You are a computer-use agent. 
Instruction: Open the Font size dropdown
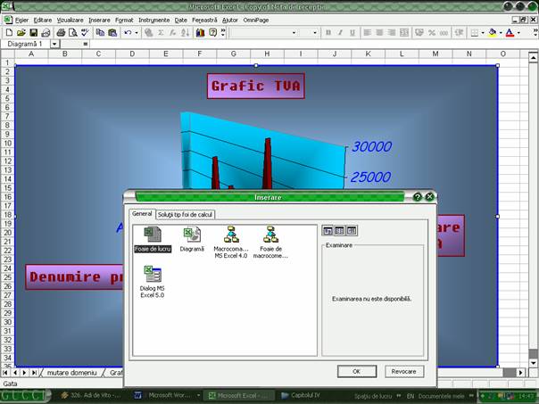(x=315, y=33)
